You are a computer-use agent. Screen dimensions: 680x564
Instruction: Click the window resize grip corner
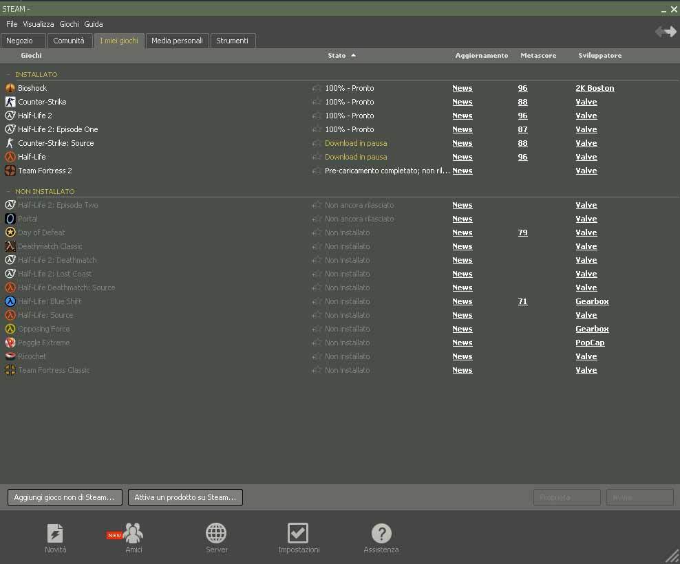pos(672,556)
